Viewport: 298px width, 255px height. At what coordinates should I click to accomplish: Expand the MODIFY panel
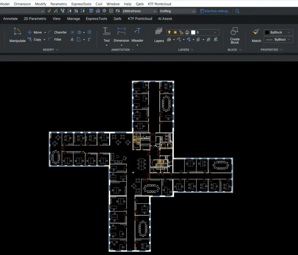(50, 50)
